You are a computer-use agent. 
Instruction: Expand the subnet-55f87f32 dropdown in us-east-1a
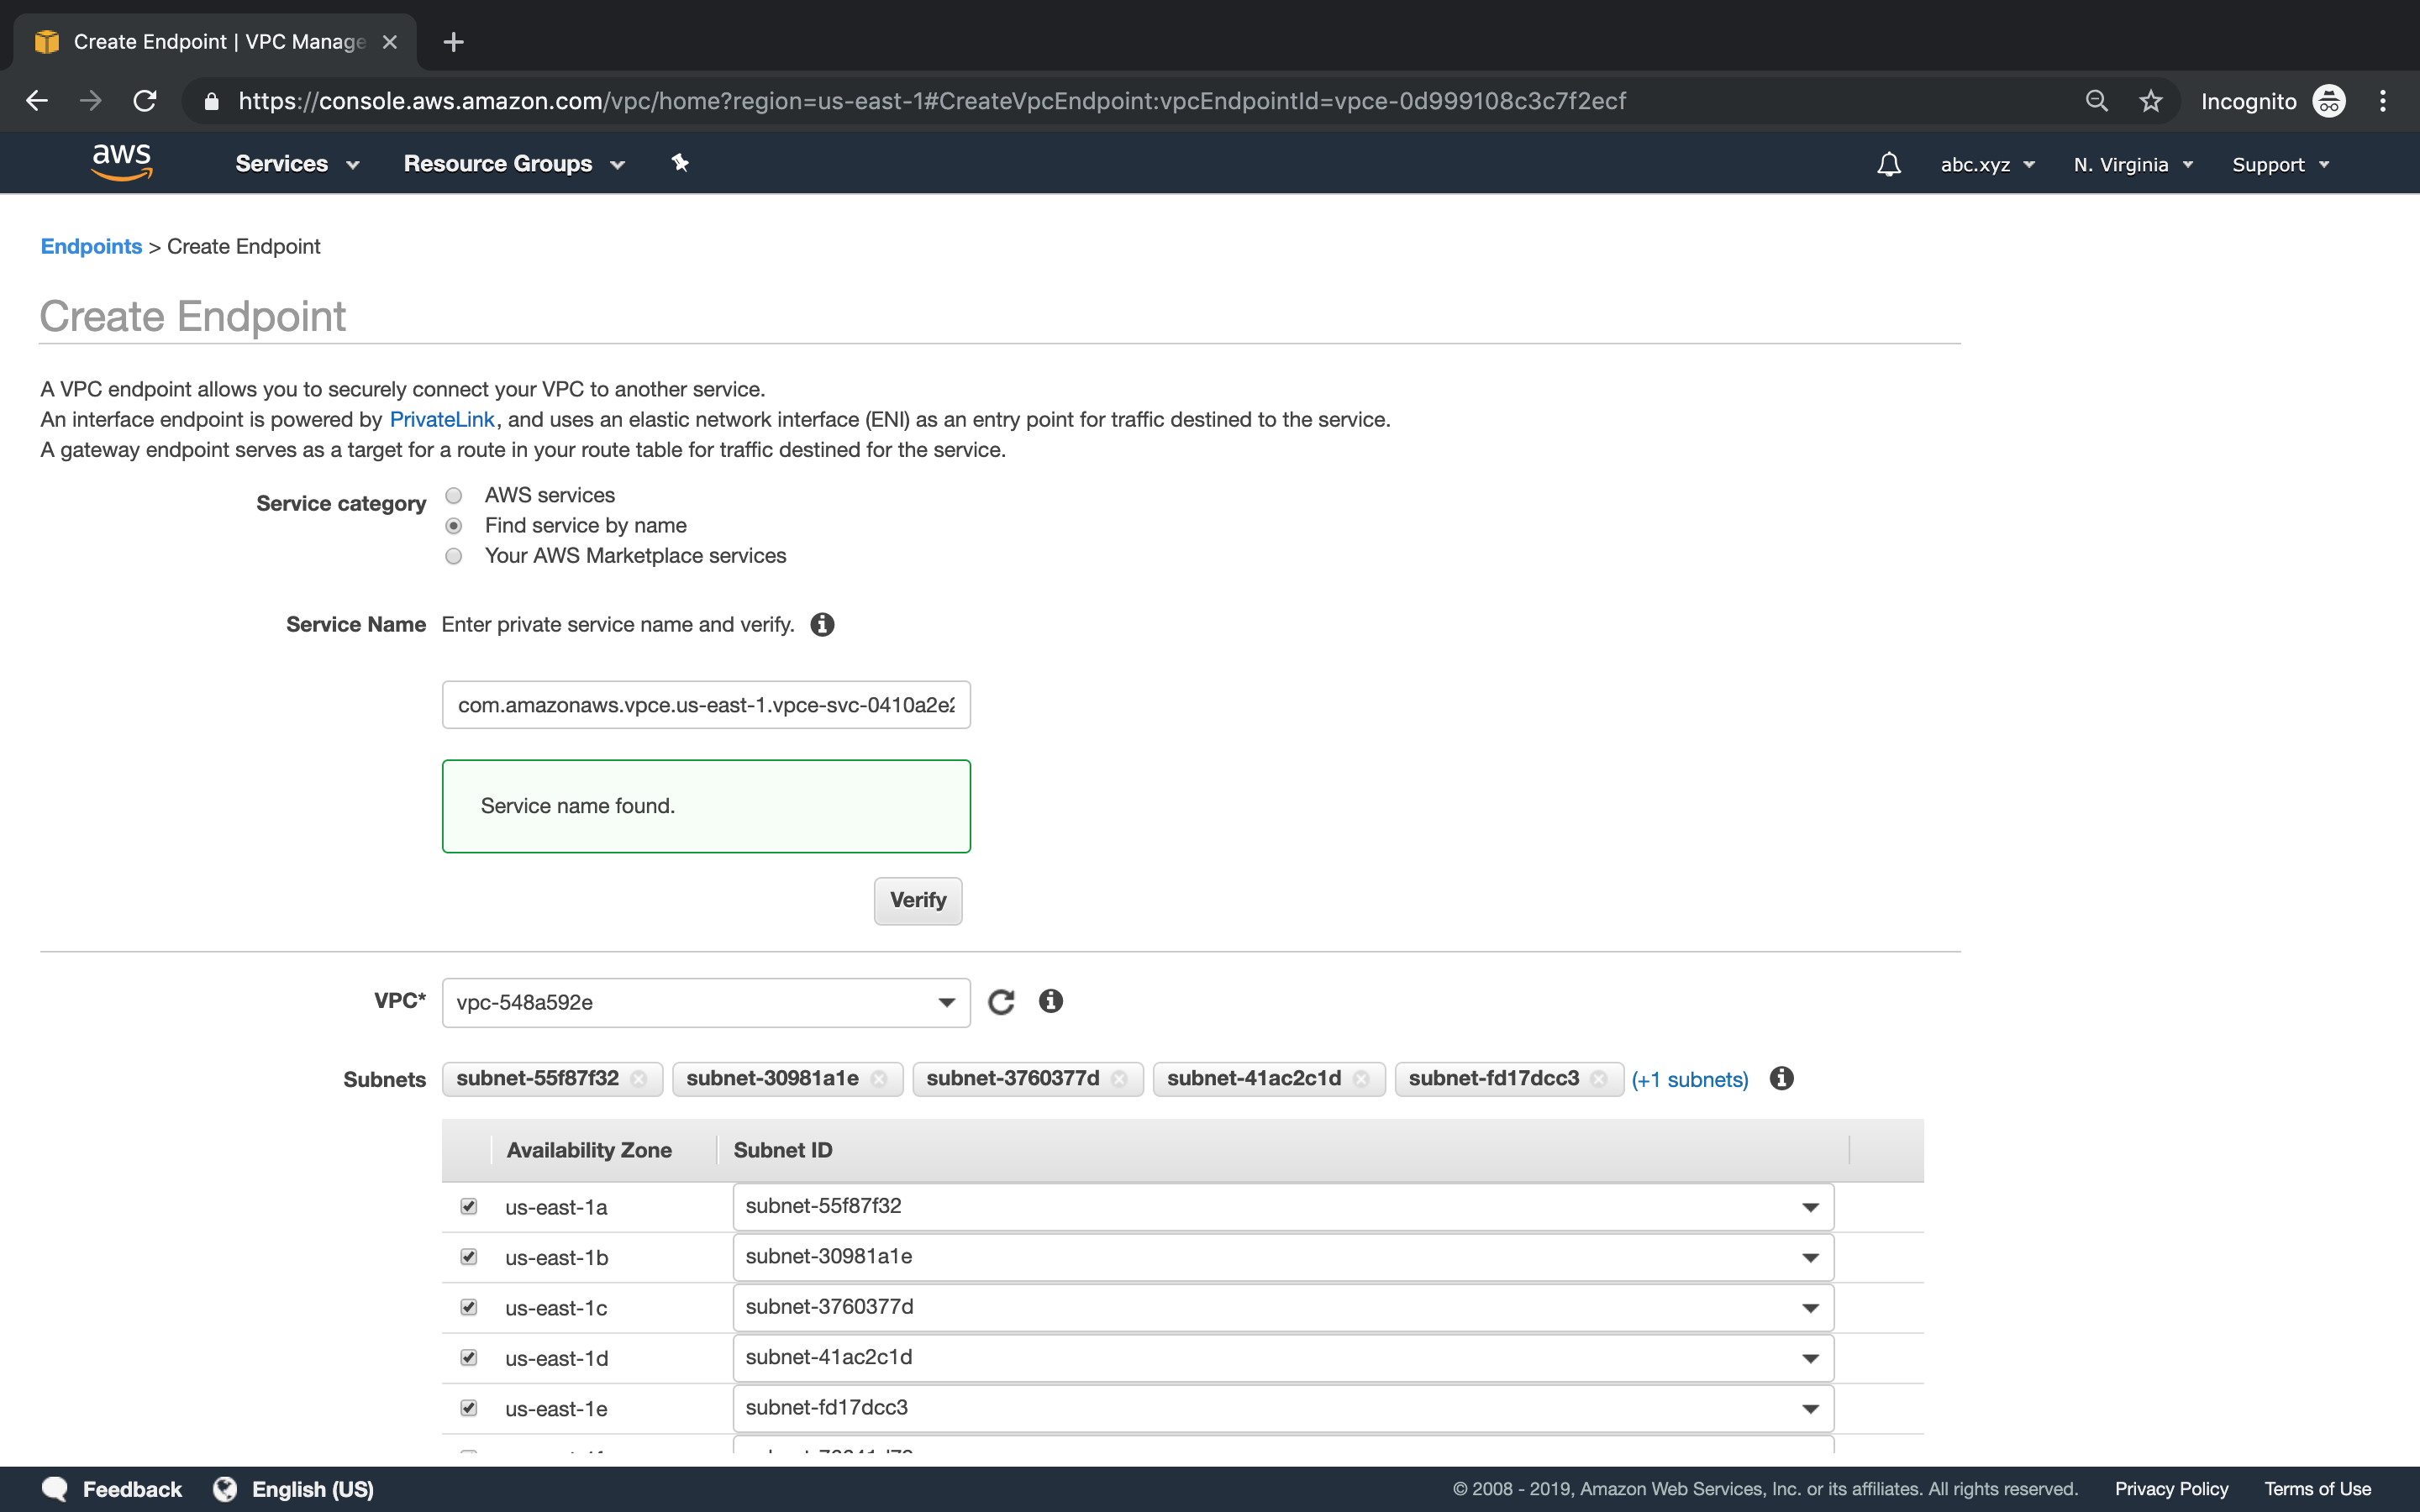[1808, 1205]
